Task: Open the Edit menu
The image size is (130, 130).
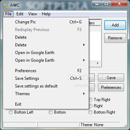Action: tap(20, 14)
